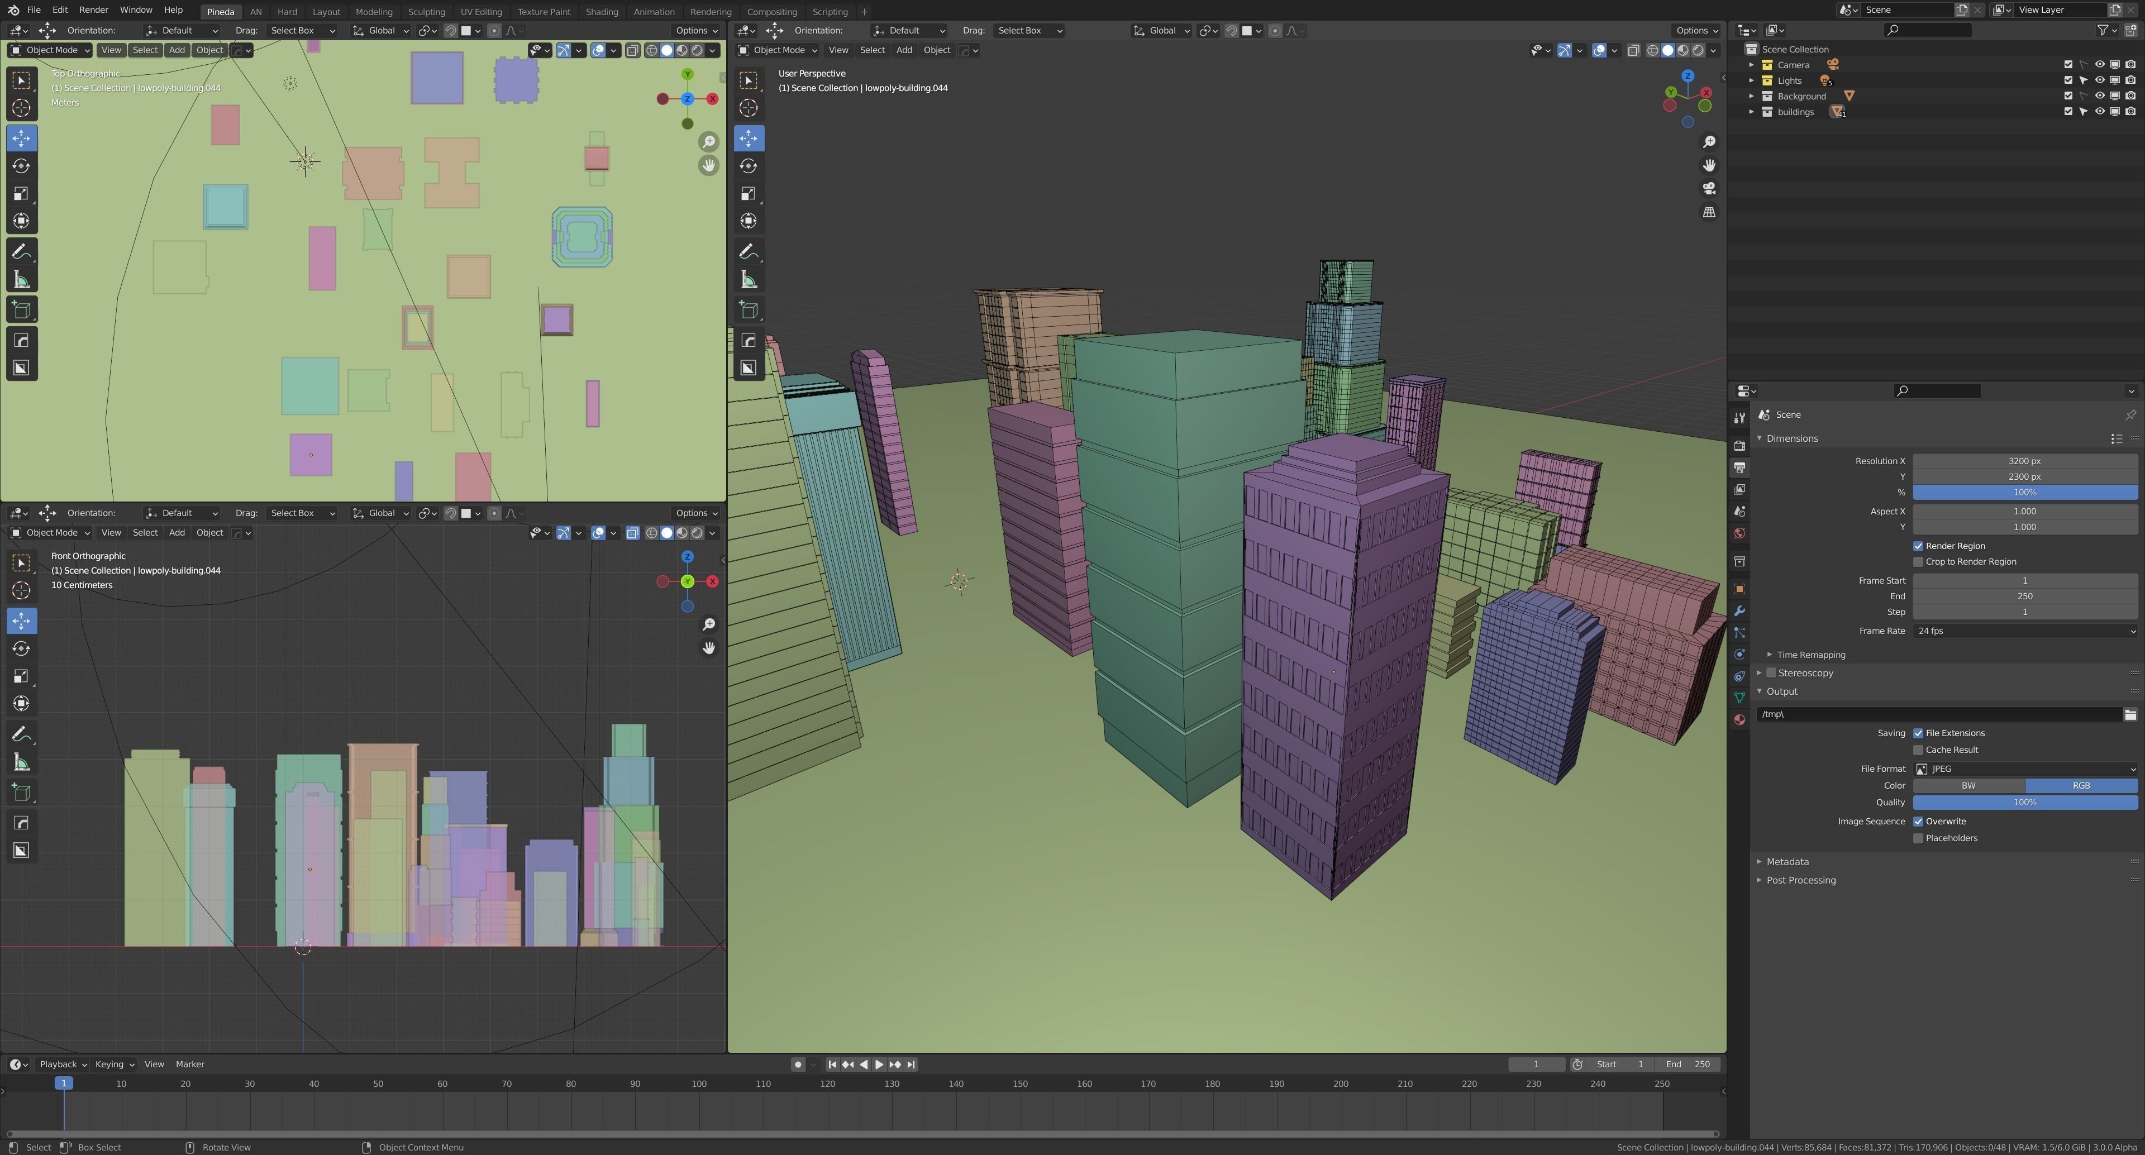This screenshot has width=2145, height=1155.
Task: Set Color output to BW
Action: [x=1968, y=786]
